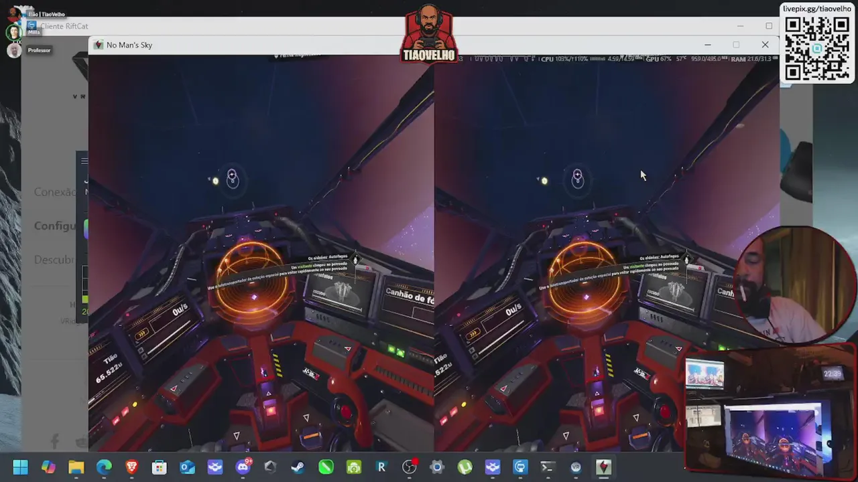Select the Configu... tab in RiftCat
The height and width of the screenshot is (482, 858).
55,226
